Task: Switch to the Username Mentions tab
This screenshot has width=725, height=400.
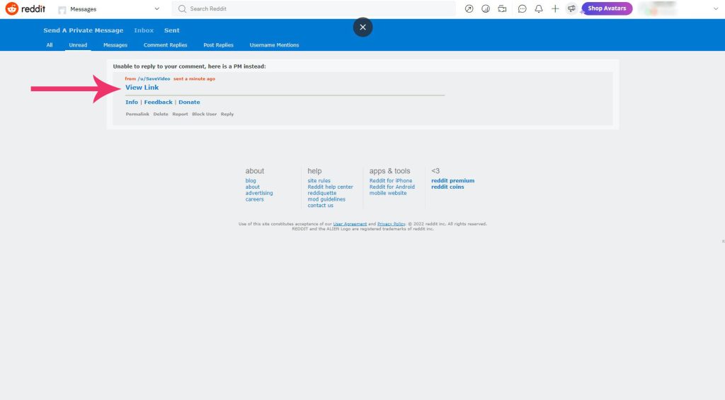Action: (x=274, y=45)
